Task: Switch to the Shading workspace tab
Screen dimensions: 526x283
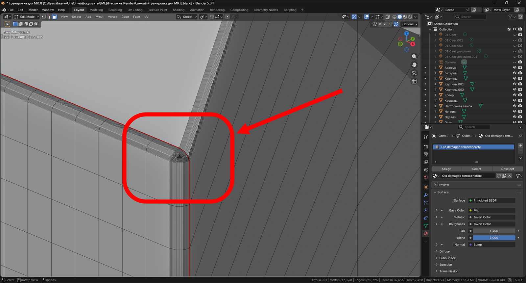Action: (x=179, y=10)
